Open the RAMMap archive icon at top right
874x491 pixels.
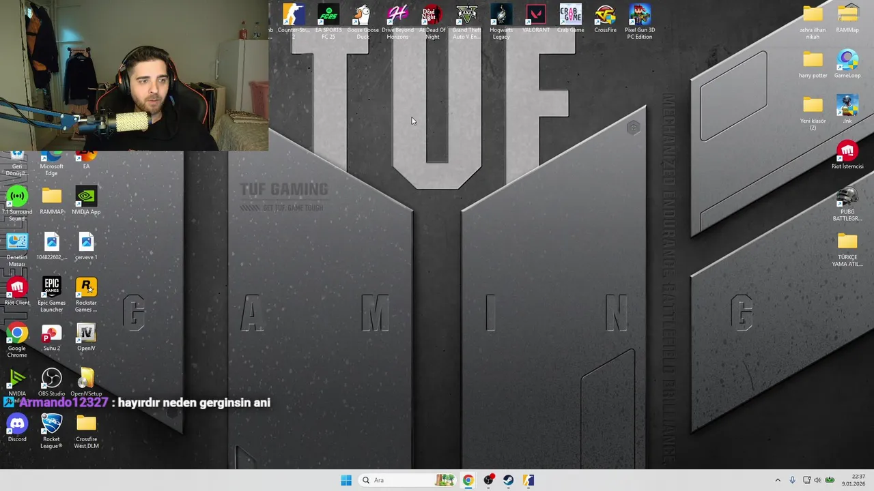(x=847, y=18)
